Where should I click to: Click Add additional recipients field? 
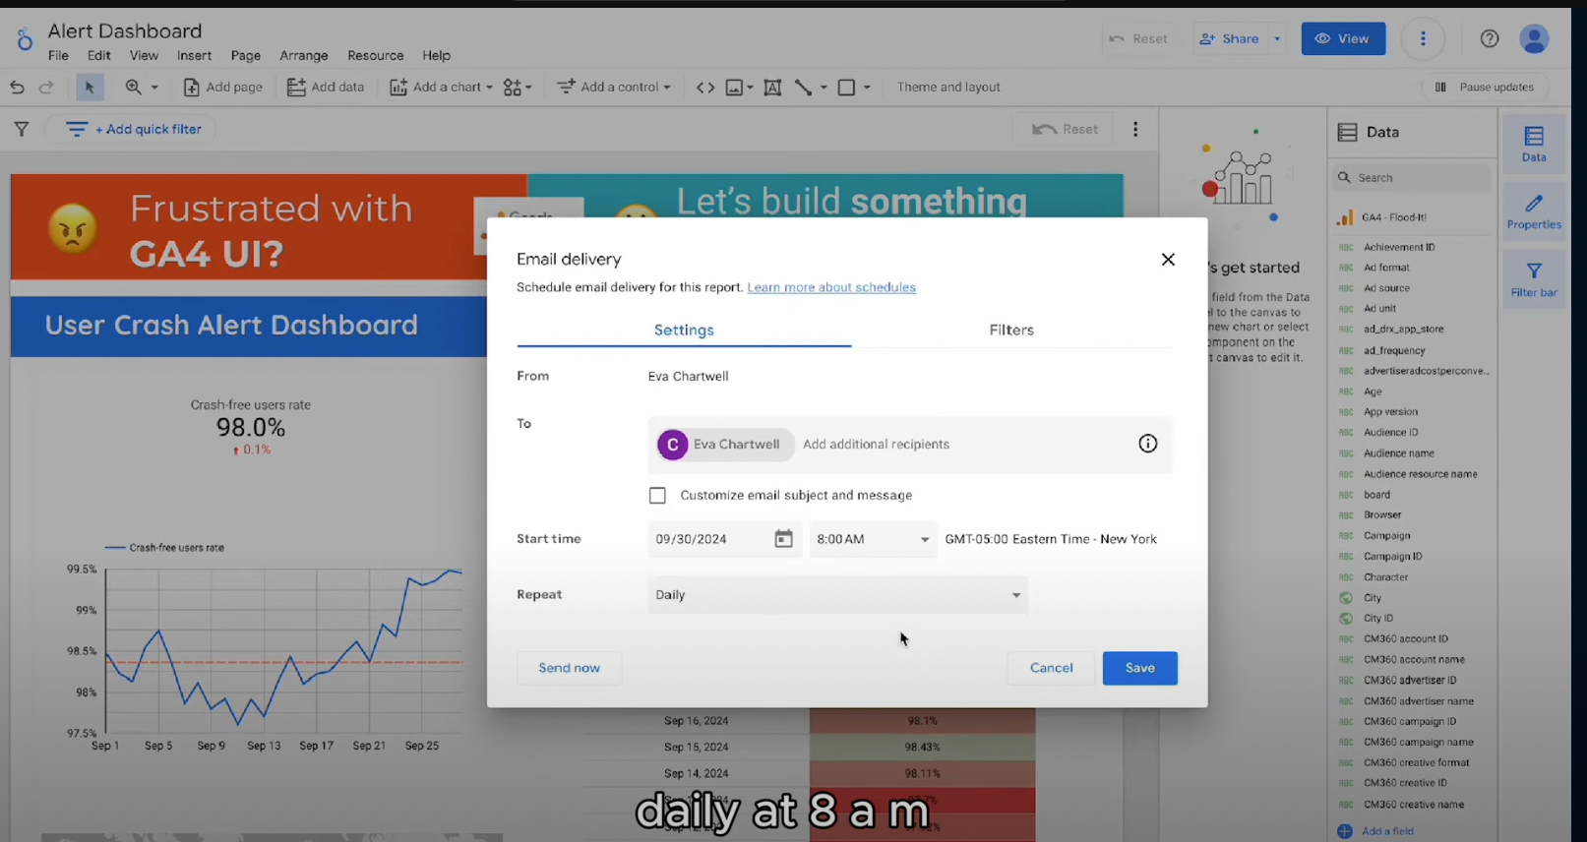[x=876, y=445]
